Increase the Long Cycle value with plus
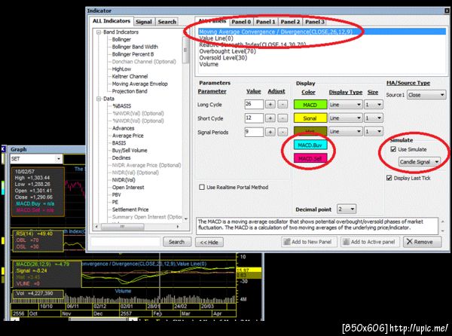452x336 pixels. point(270,104)
